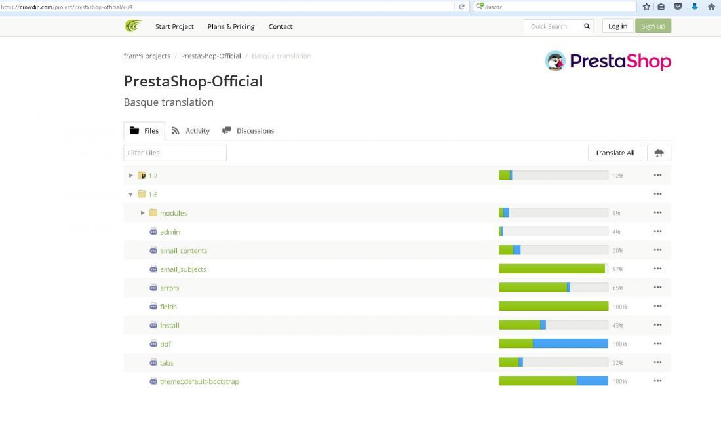
Task: Expand the 1.7 folder tree arrow
Action: coord(130,175)
